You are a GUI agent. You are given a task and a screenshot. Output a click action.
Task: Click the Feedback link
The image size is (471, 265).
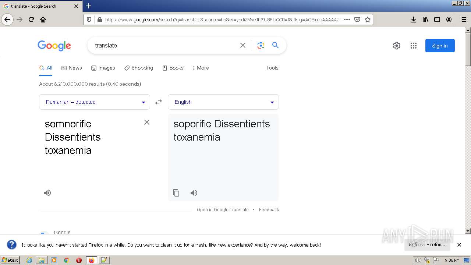coord(269,210)
